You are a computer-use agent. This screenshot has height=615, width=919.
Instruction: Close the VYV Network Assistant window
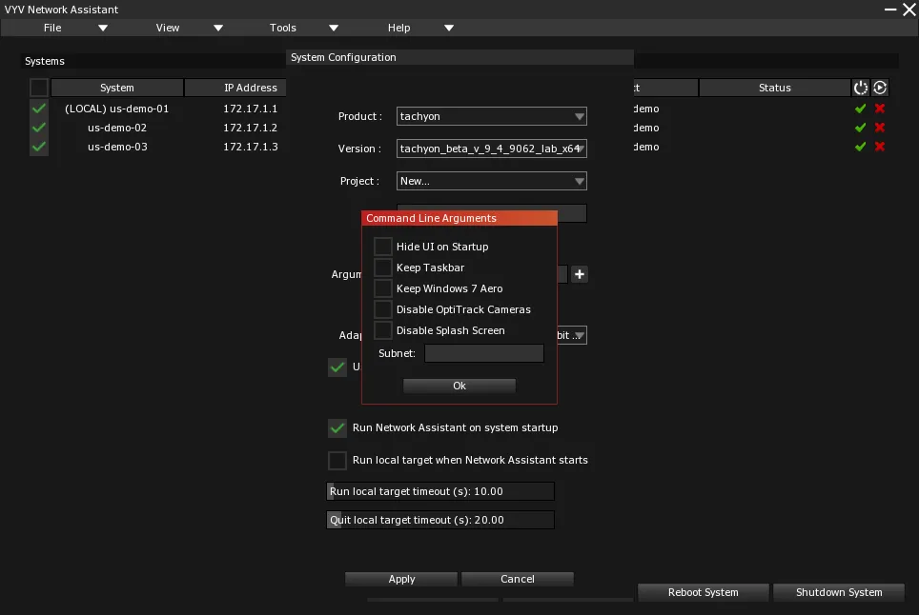909,10
